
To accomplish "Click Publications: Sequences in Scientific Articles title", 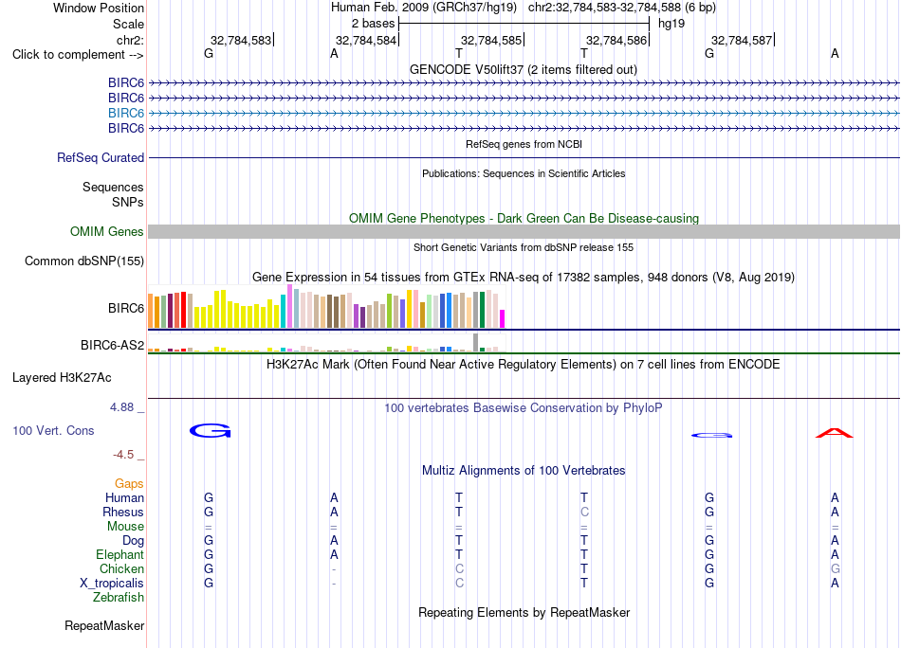I will pyautogui.click(x=524, y=173).
